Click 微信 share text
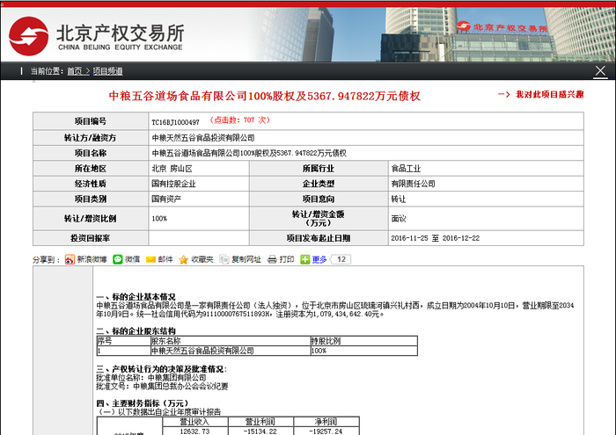This screenshot has height=435, width=616. (x=132, y=259)
